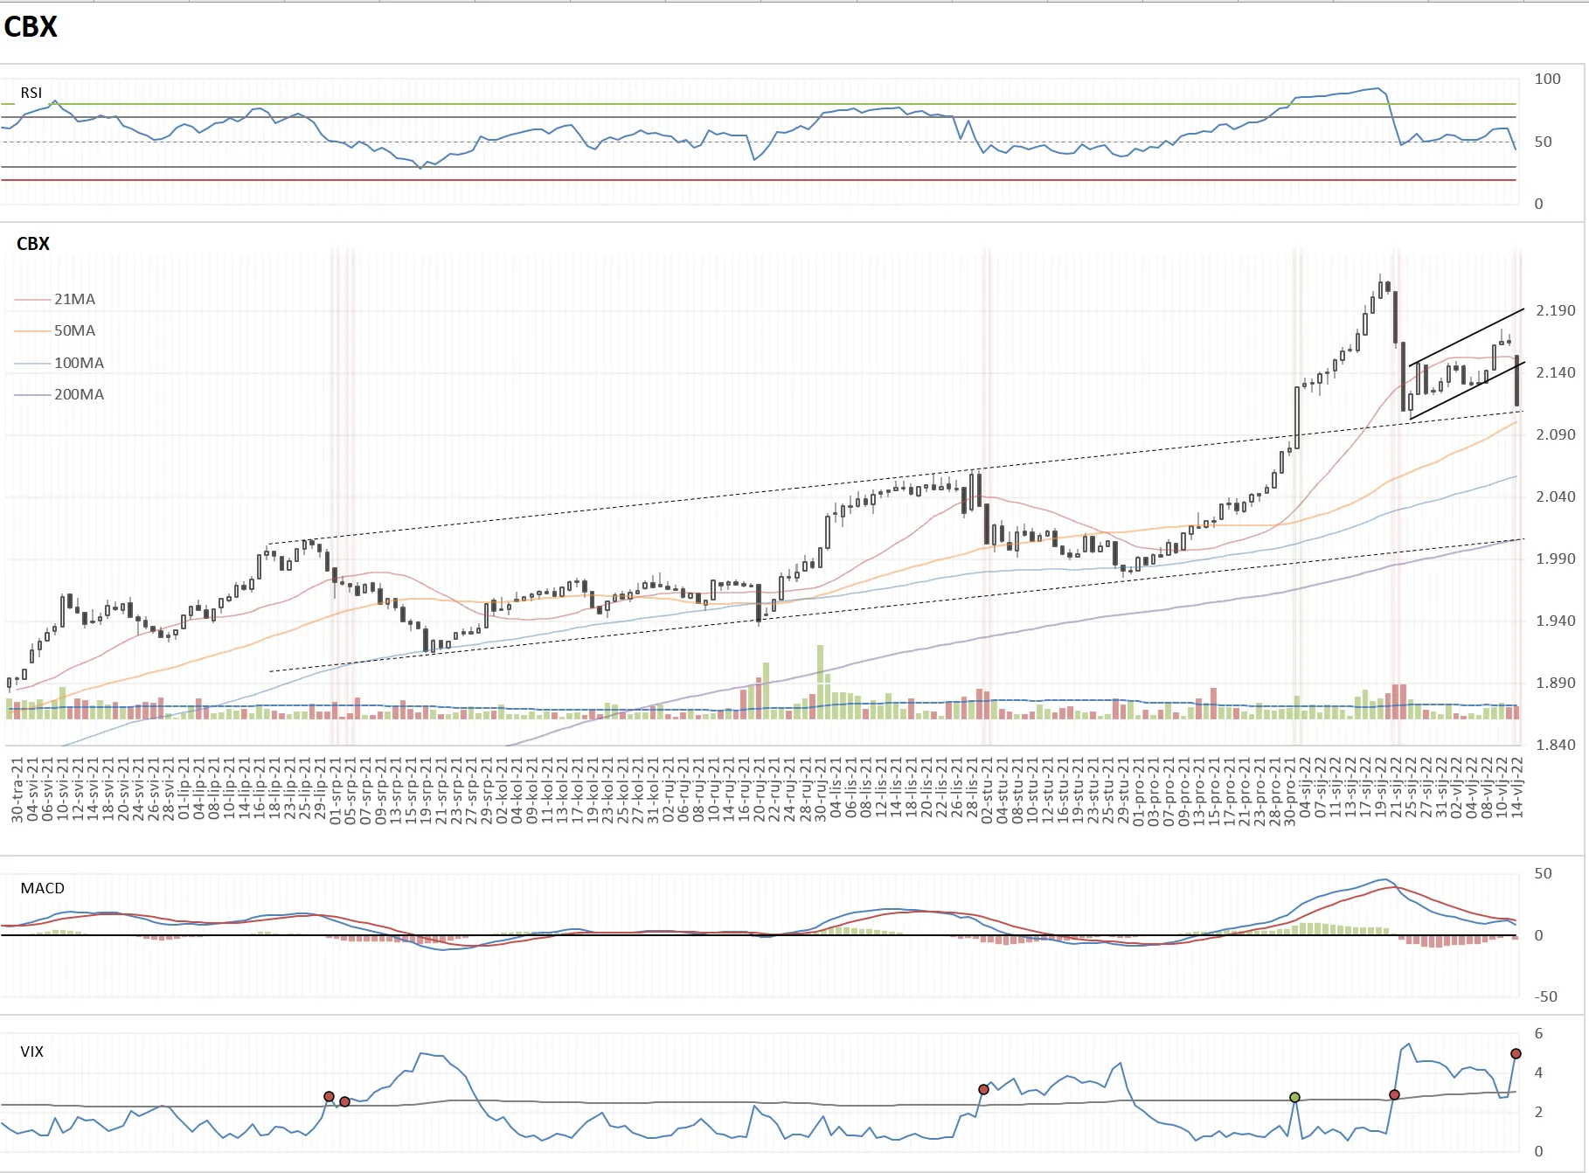This screenshot has width=1589, height=1173.
Task: Click the large CBX title at top
Action: pos(31,27)
